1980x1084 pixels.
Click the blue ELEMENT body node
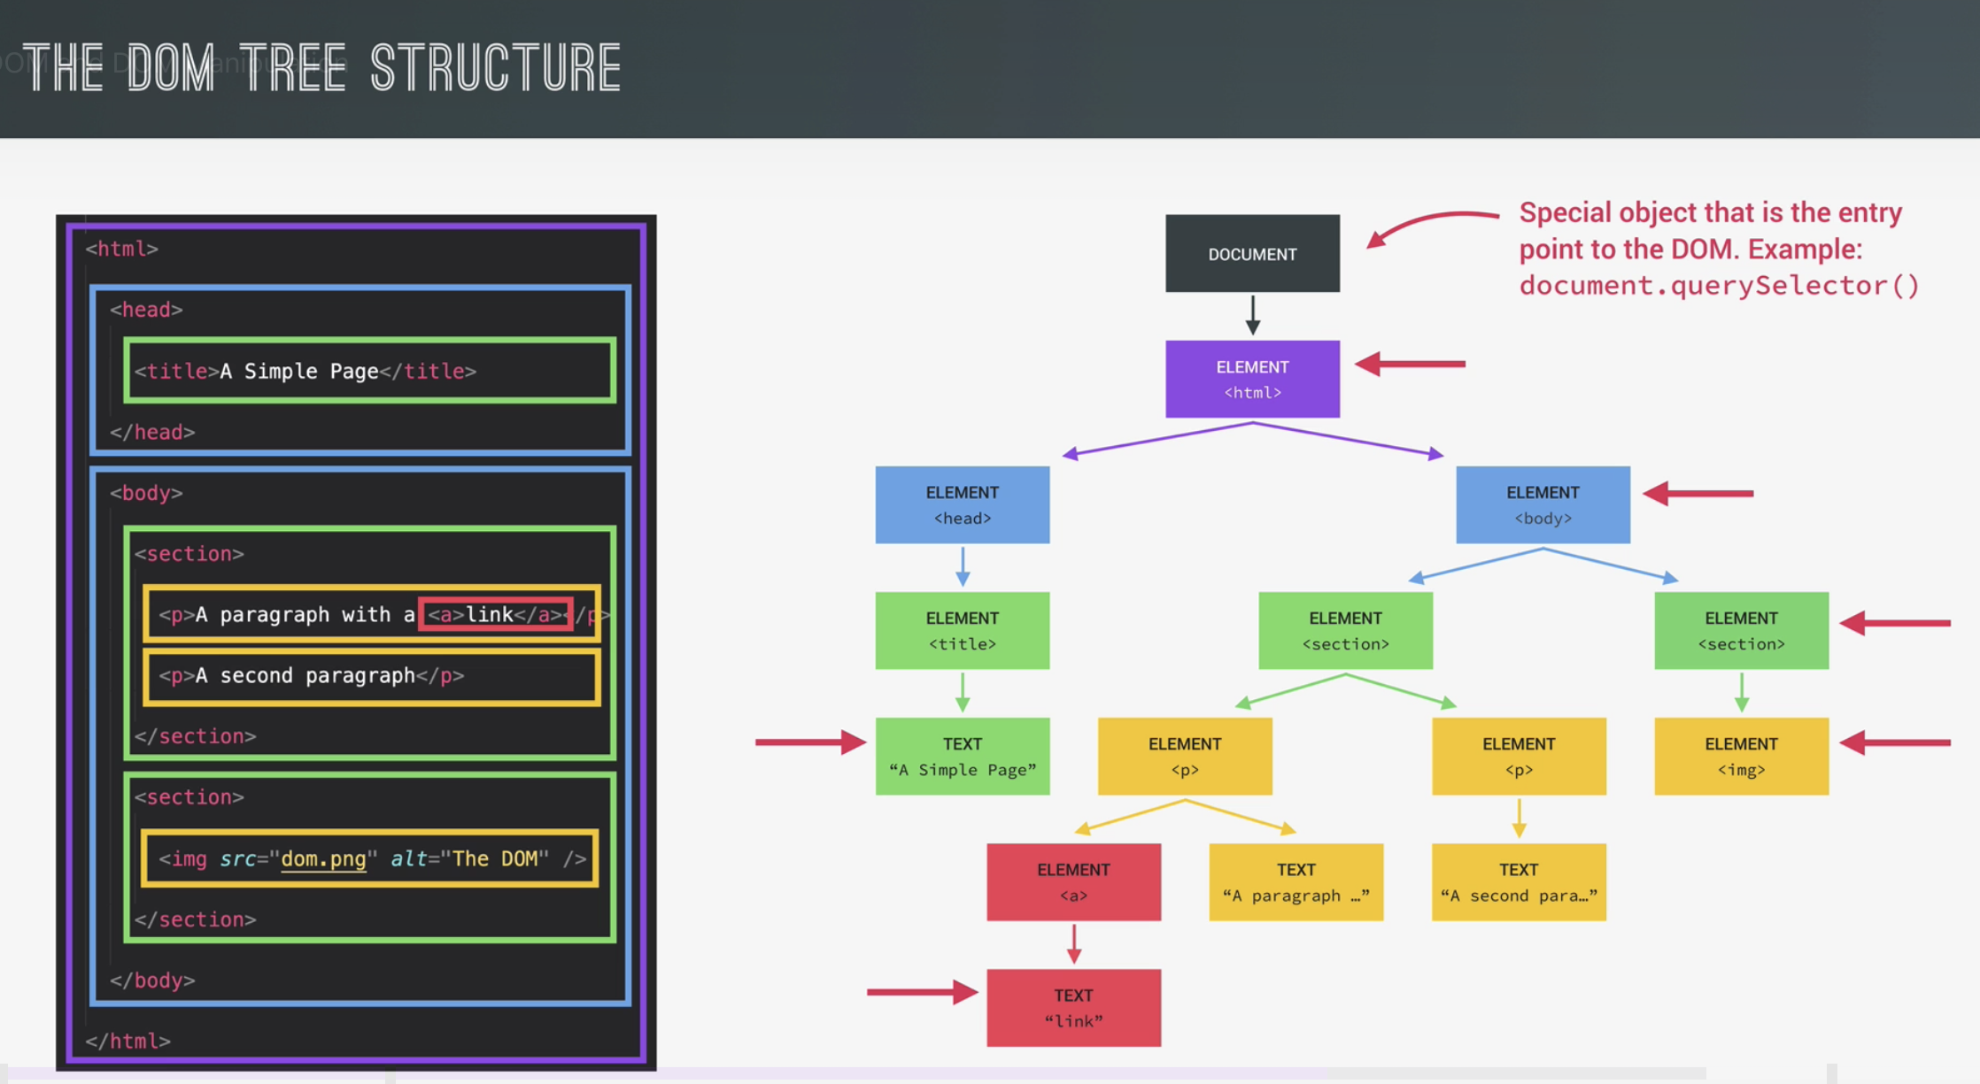[x=1543, y=504]
